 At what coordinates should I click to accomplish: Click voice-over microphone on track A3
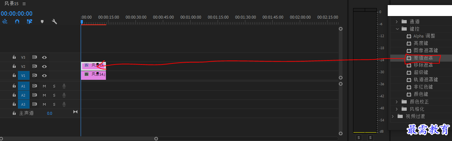[x=64, y=104]
